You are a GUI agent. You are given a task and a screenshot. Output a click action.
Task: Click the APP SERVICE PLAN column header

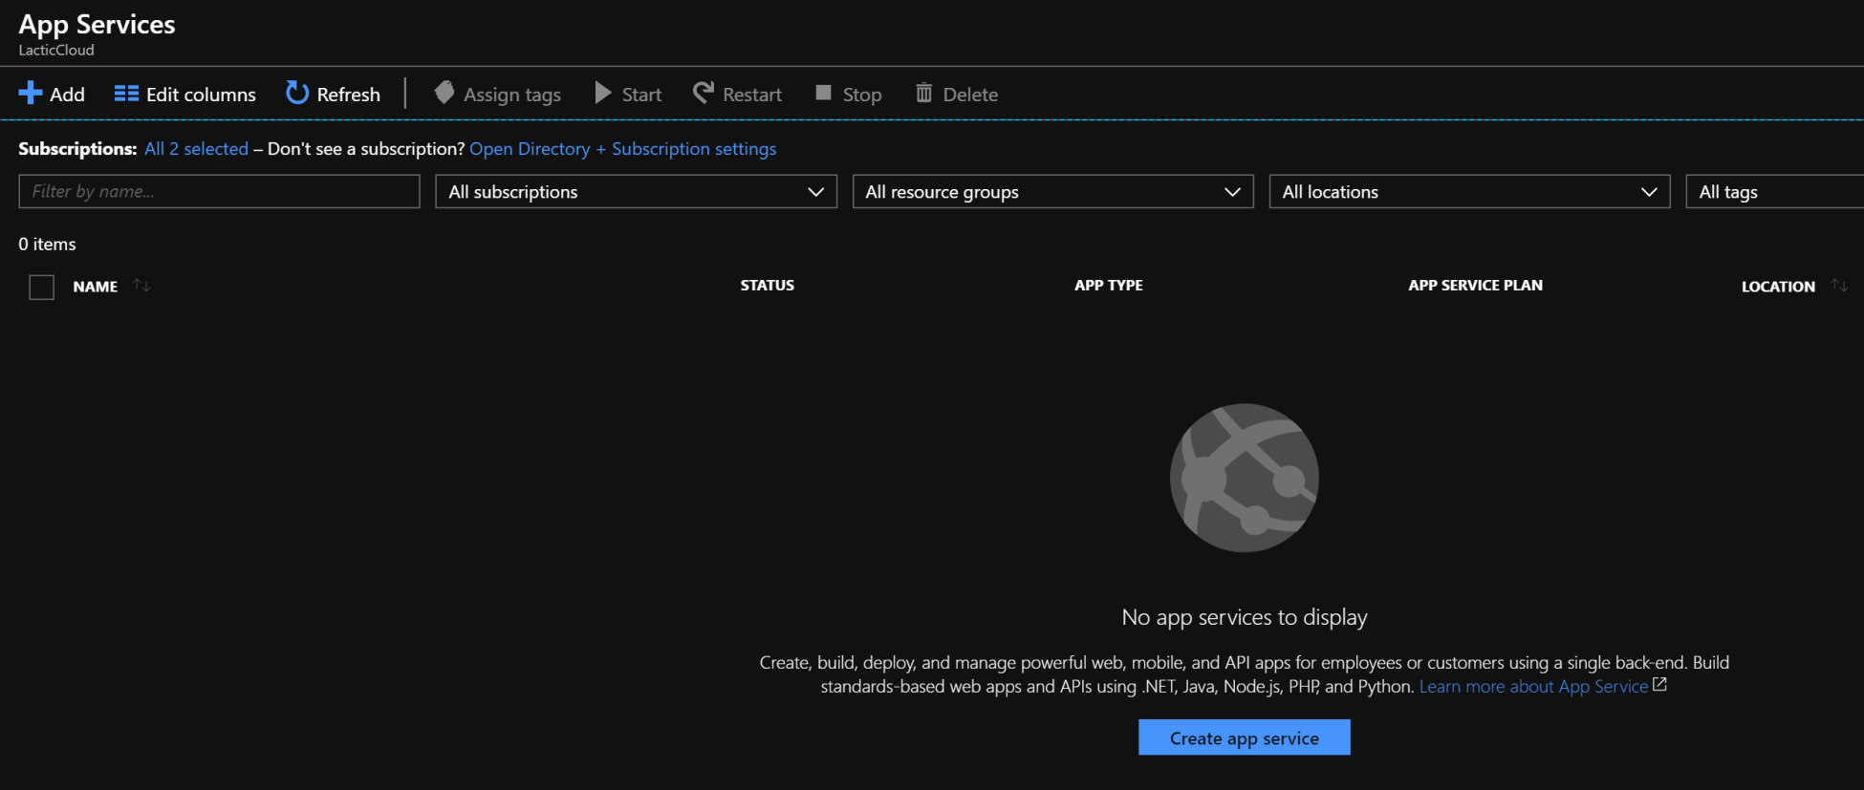1475,286
